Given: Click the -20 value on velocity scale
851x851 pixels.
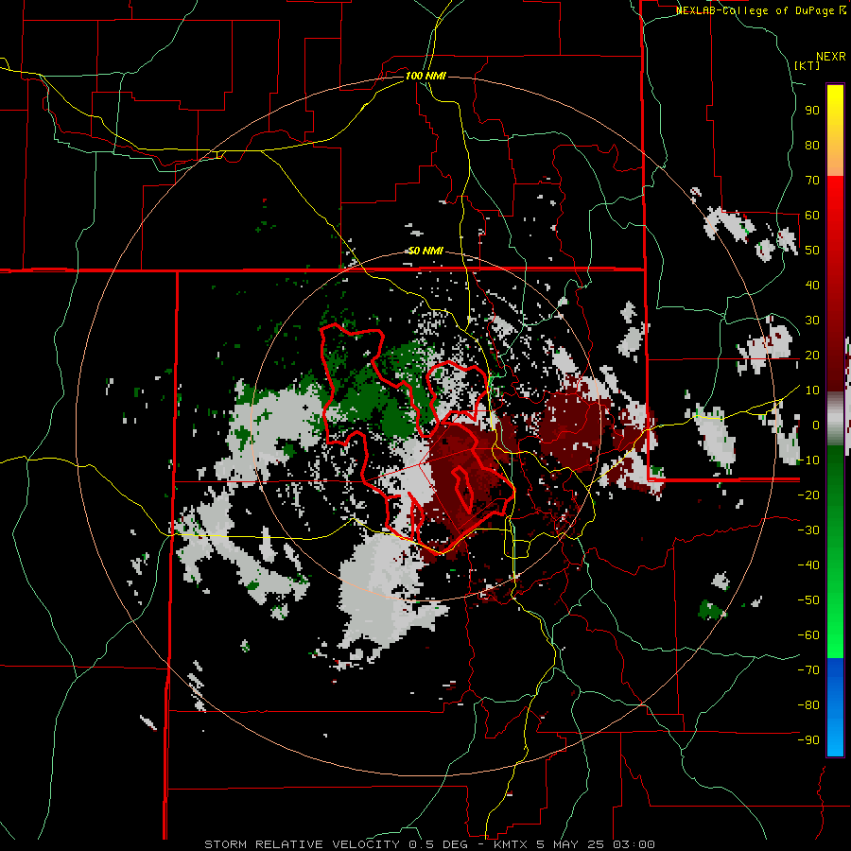Looking at the screenshot, I should [808, 495].
